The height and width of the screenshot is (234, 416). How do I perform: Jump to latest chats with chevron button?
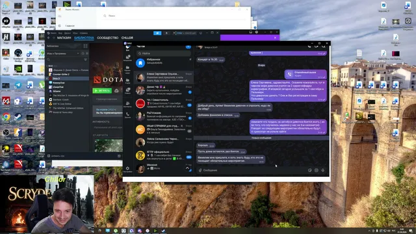[x=187, y=168]
